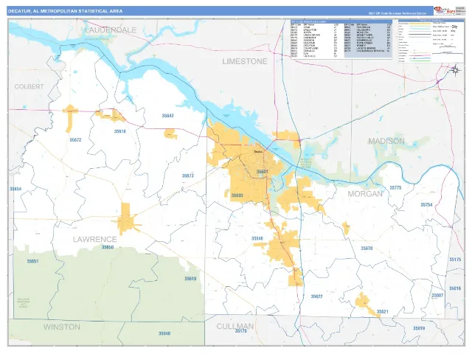Select the MADISON county label
Screen dimensions: 472x354
click(386, 141)
